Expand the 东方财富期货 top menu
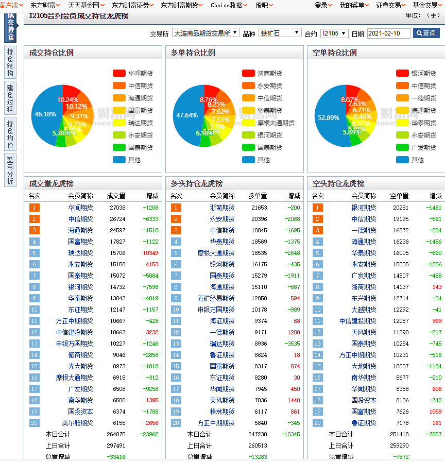Viewport: 445px width, 462px height. point(181,5)
